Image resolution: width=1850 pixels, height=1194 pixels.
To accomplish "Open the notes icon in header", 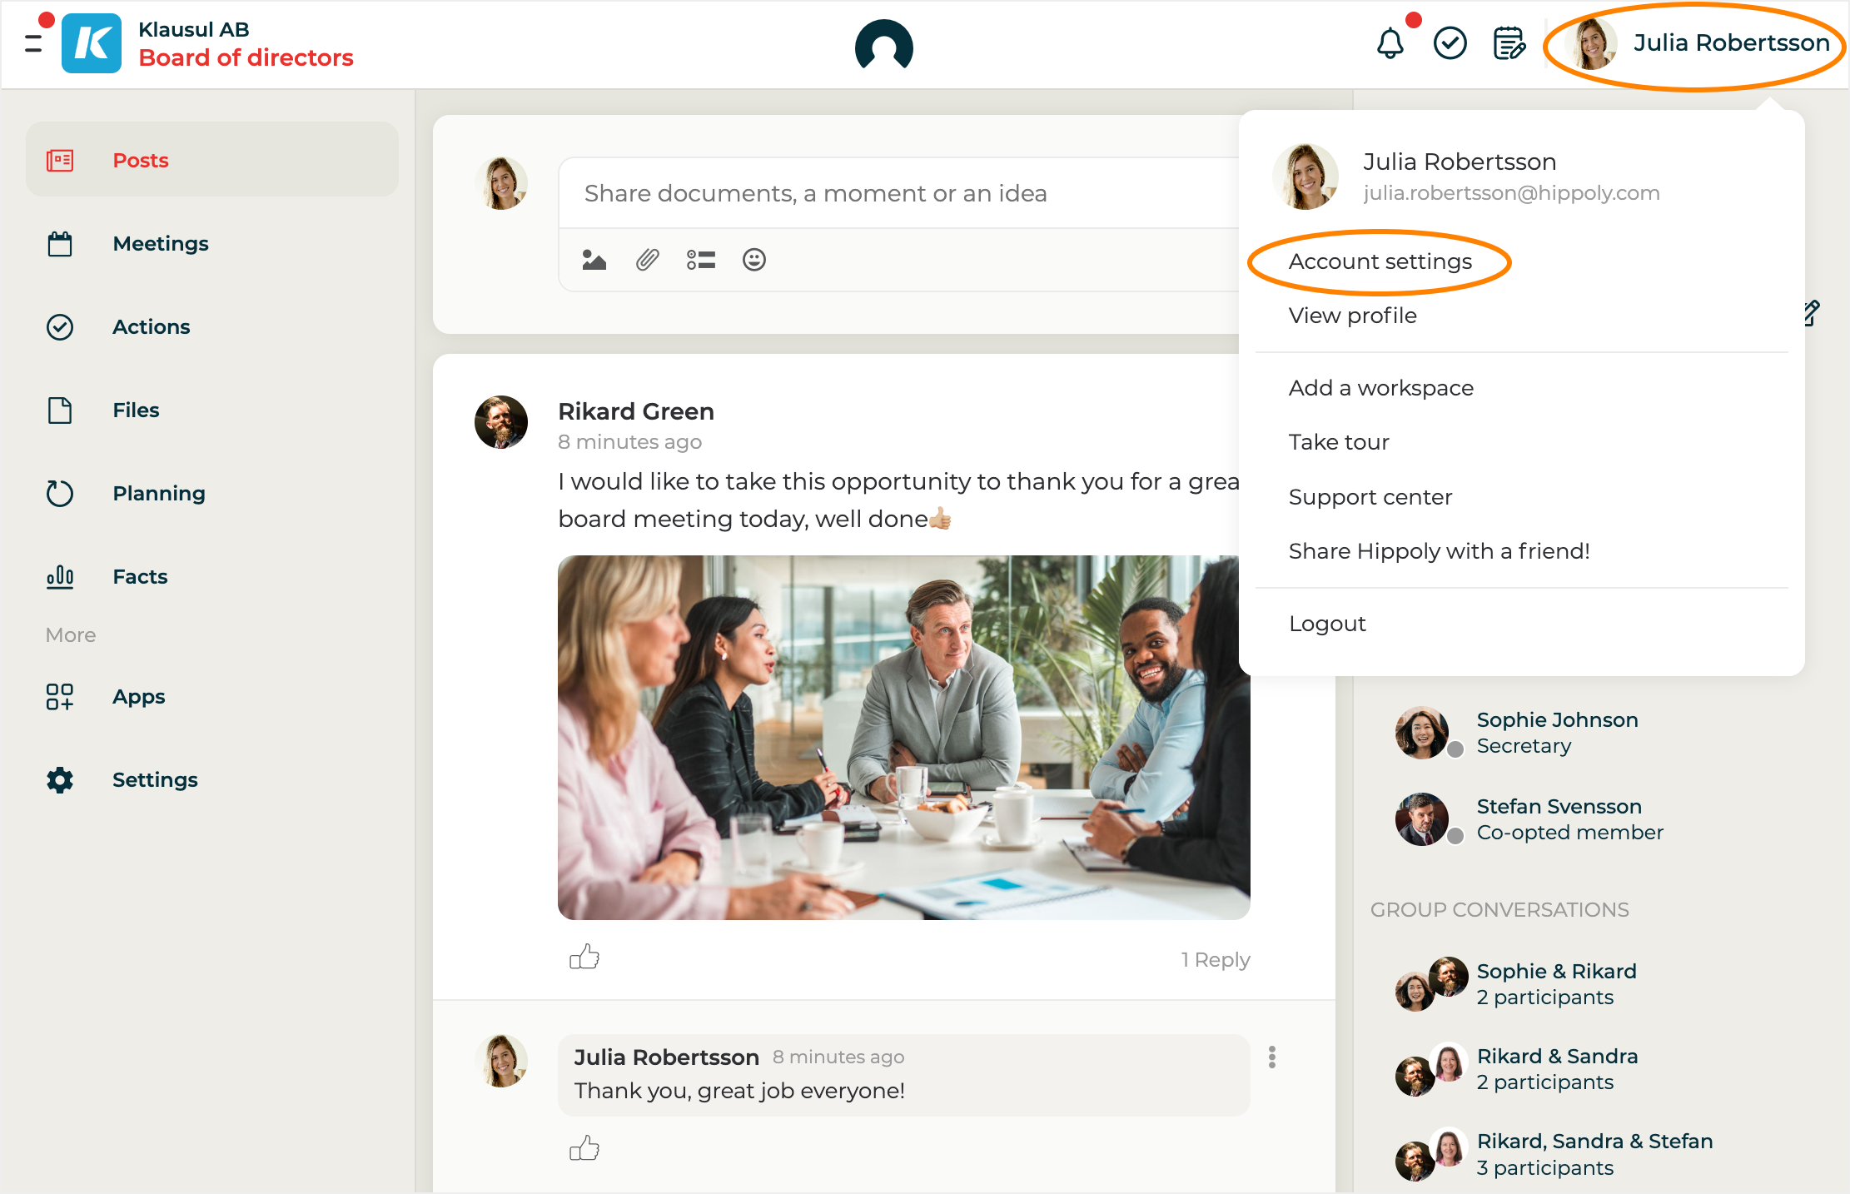I will [x=1508, y=43].
